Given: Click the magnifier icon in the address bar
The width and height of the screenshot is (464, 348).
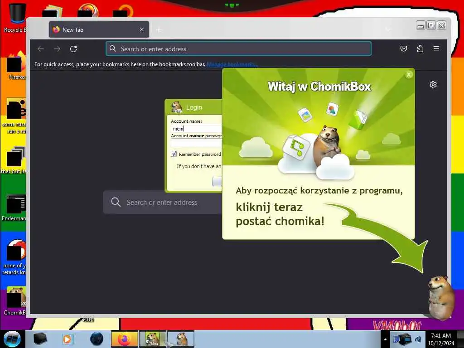Looking at the screenshot, I should [x=113, y=48].
